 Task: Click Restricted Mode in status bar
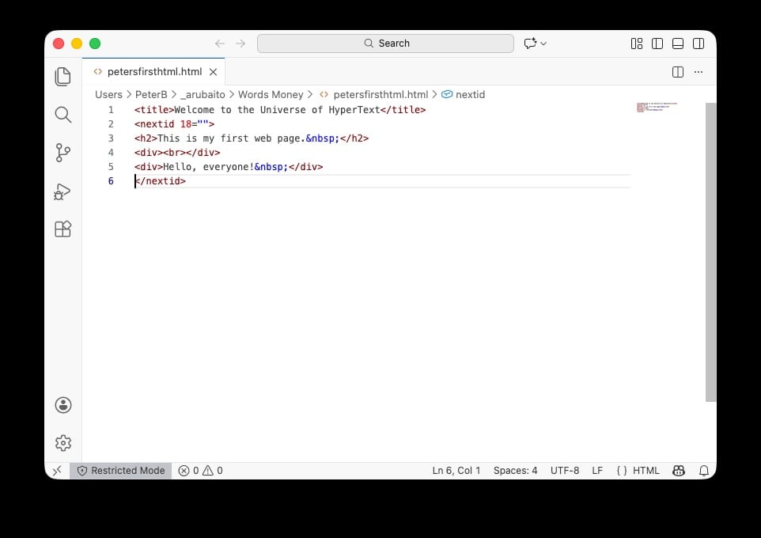click(121, 471)
